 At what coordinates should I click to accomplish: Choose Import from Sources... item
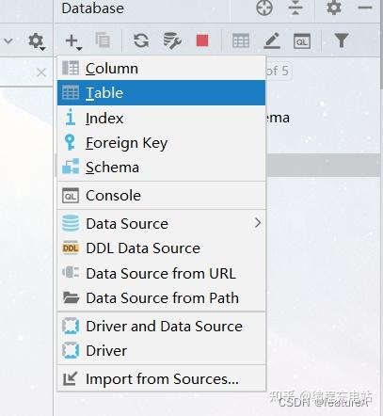pos(161,378)
